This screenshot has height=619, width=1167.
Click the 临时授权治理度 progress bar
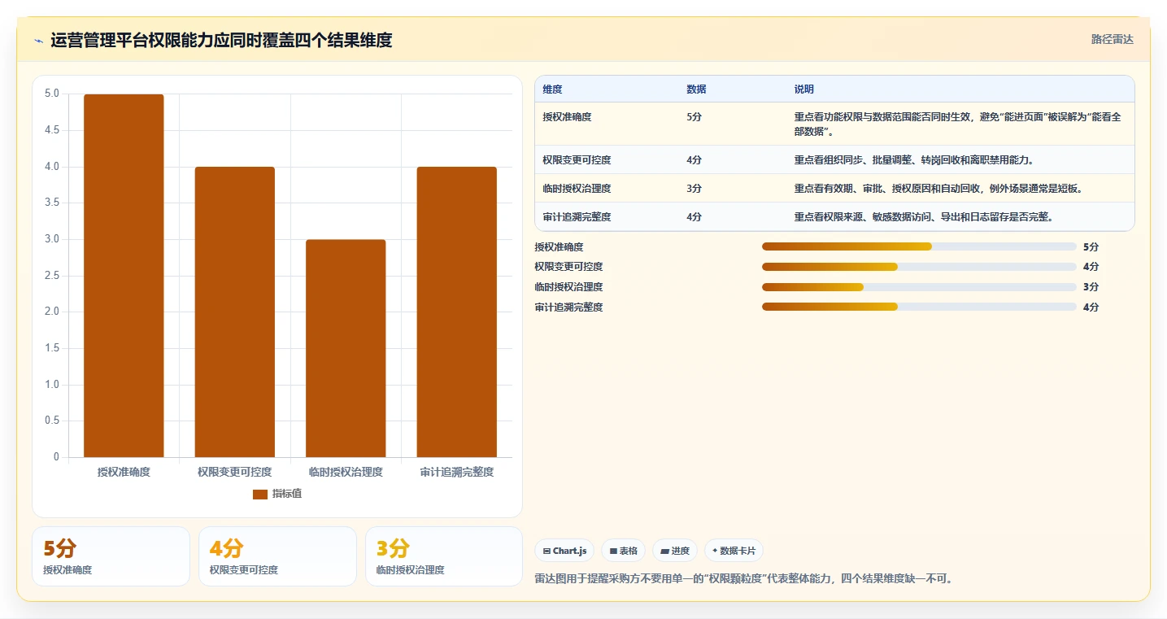click(919, 287)
